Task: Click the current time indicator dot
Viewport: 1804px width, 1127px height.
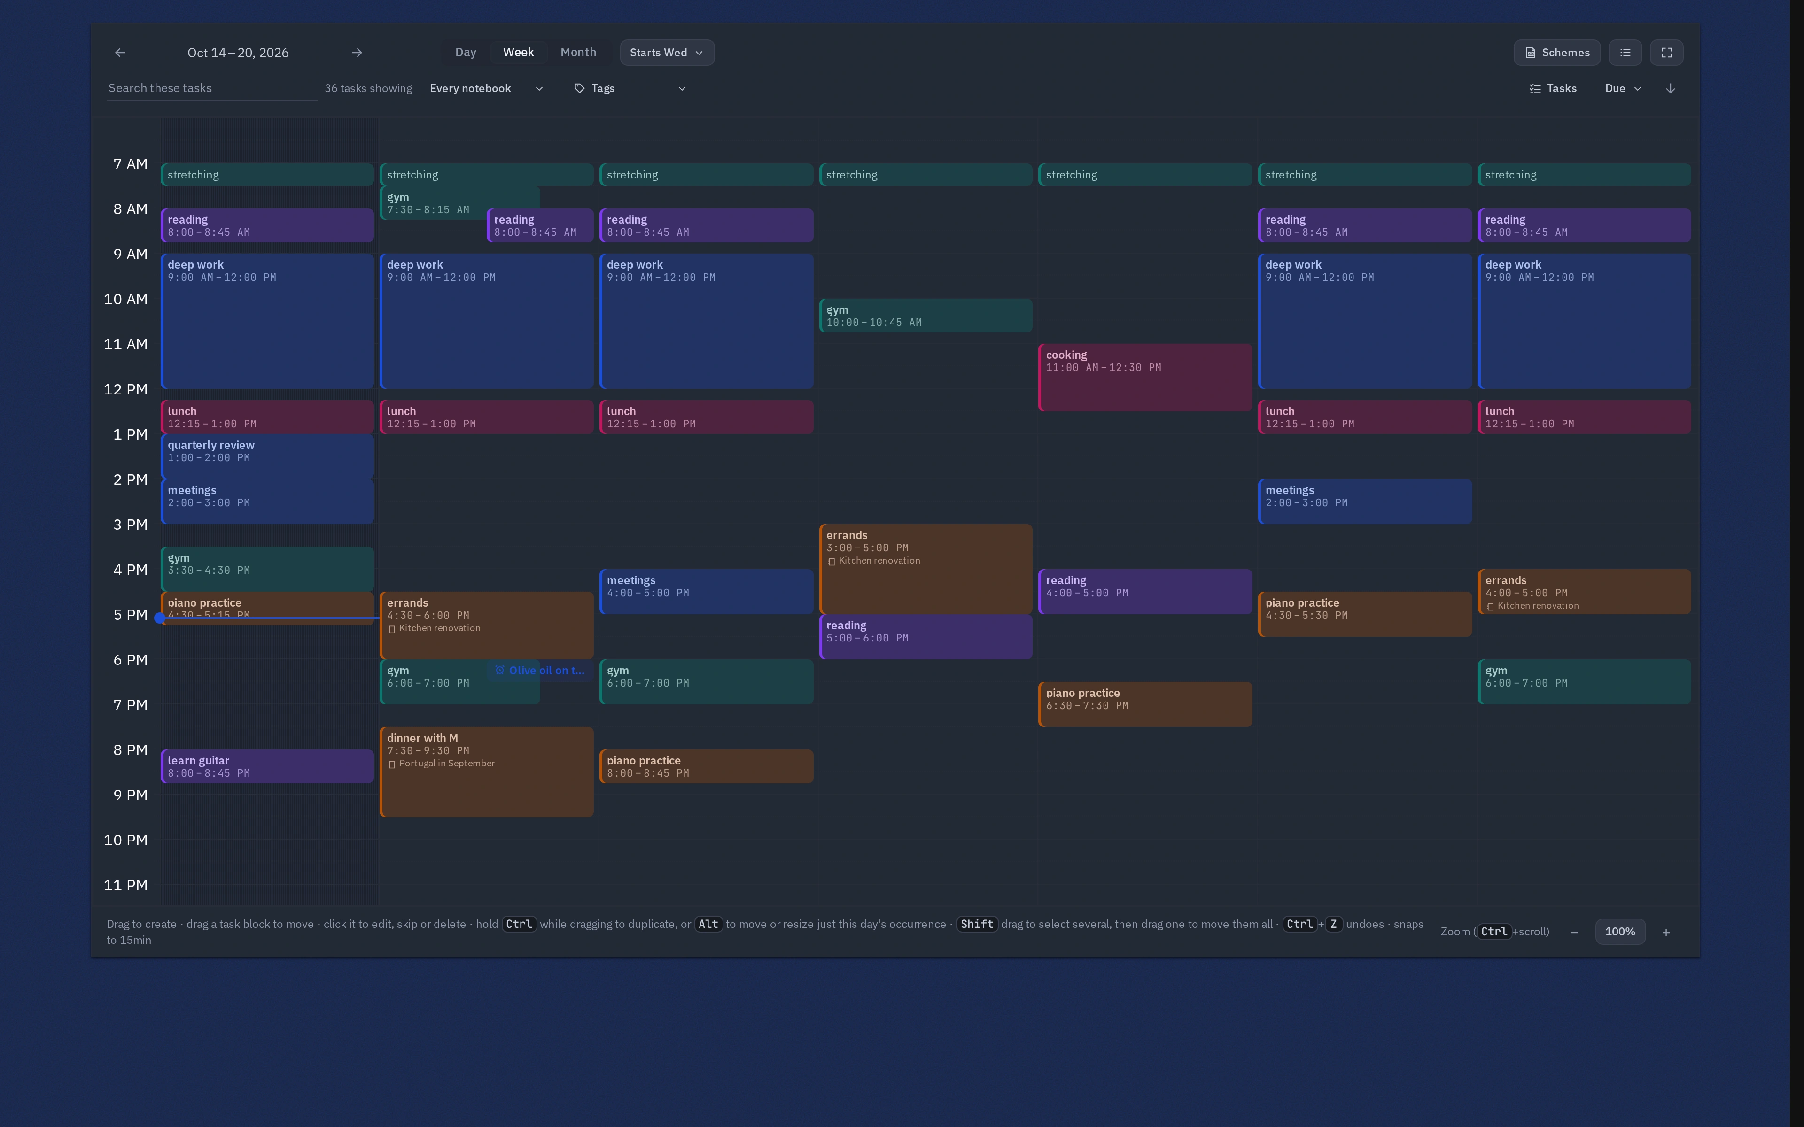Action: (160, 618)
